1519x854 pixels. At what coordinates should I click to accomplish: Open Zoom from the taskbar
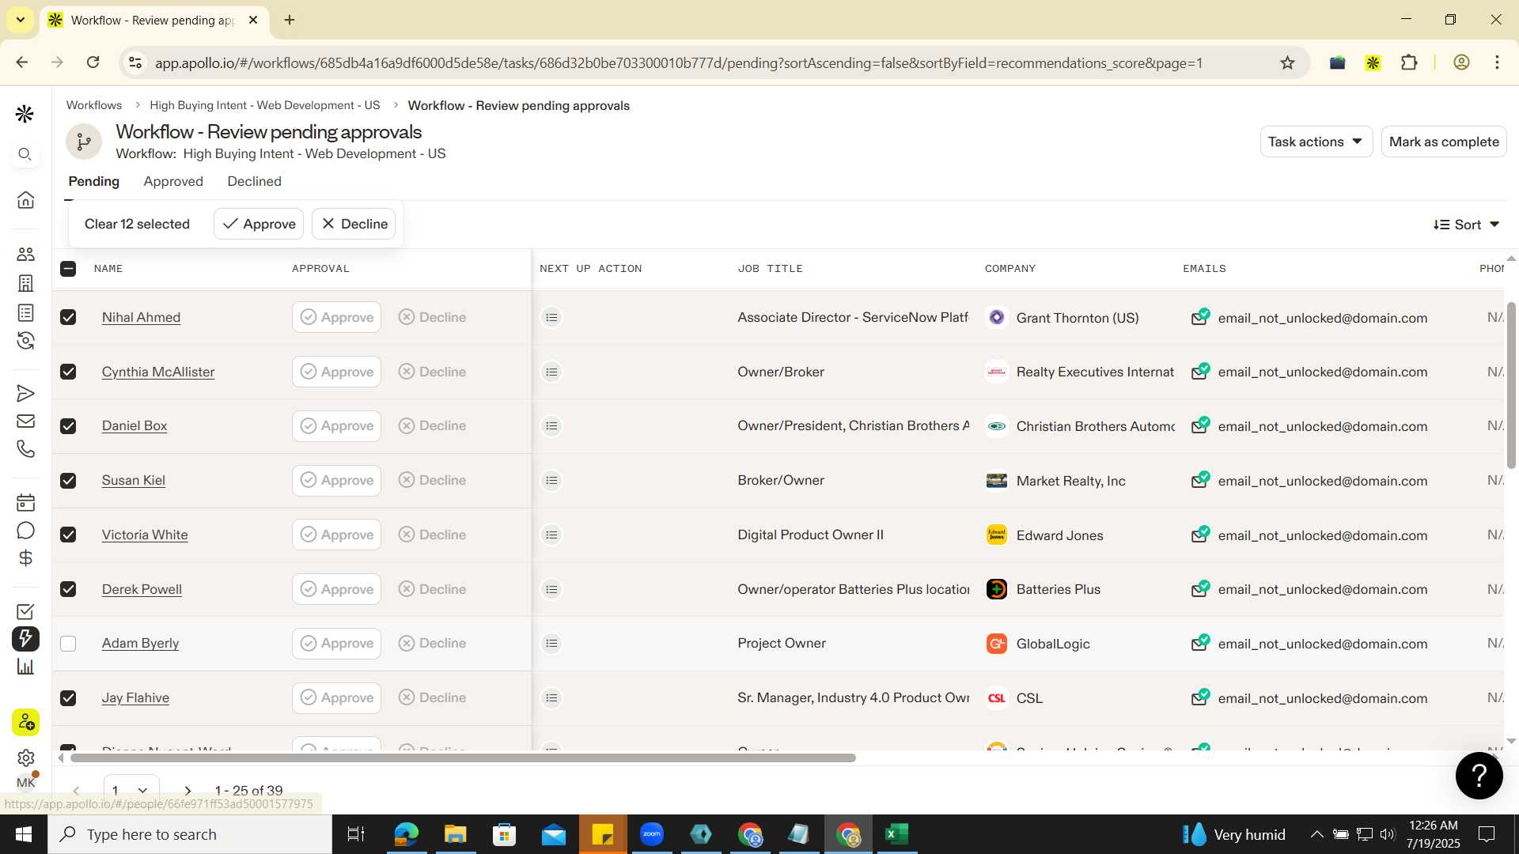[x=652, y=834]
